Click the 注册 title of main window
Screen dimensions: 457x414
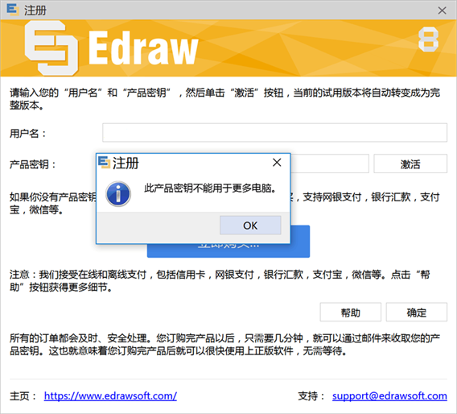[35, 10]
